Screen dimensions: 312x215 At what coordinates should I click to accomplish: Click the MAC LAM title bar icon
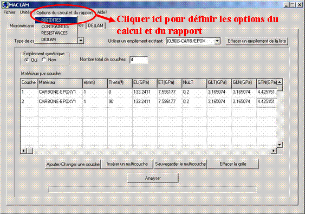(5, 4)
